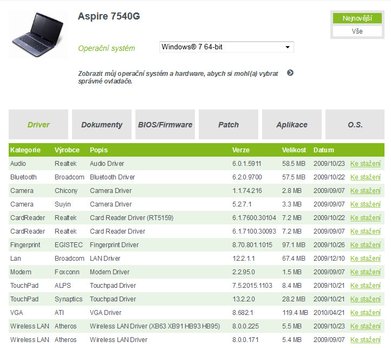Click the Audio category cell
This screenshot has width=391, height=348.
(x=18, y=164)
